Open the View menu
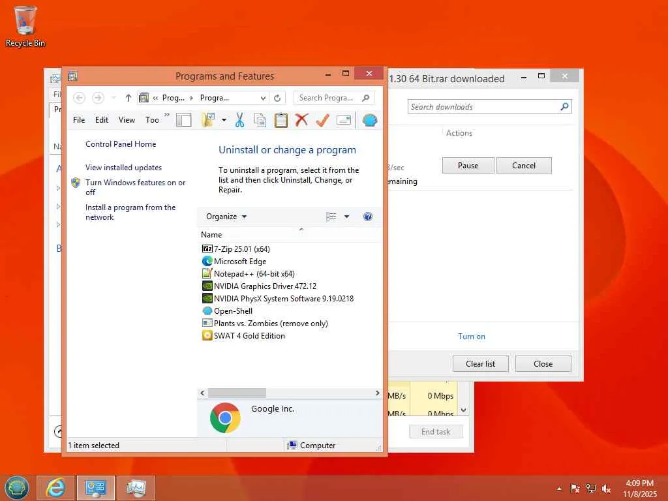This screenshot has width=668, height=501. pyautogui.click(x=127, y=120)
